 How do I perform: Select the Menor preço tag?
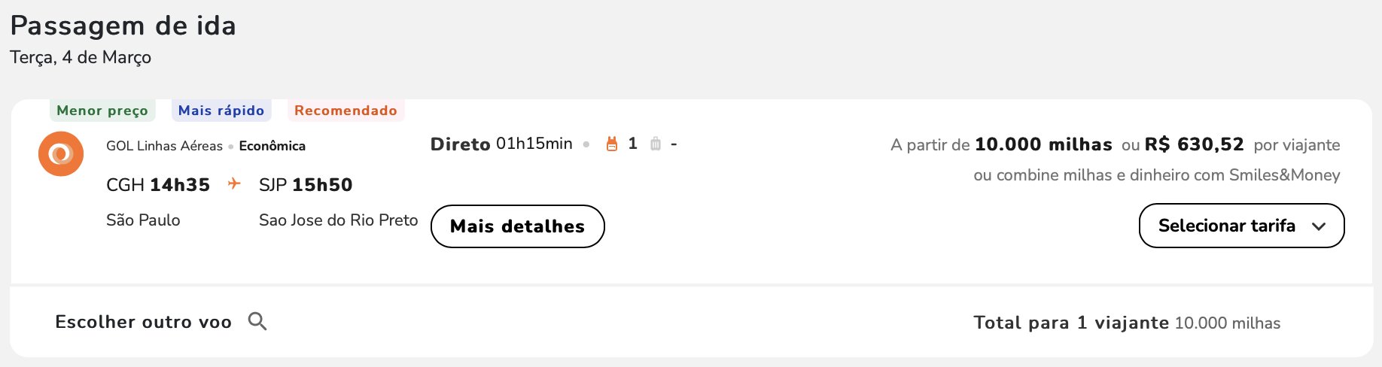(x=102, y=111)
